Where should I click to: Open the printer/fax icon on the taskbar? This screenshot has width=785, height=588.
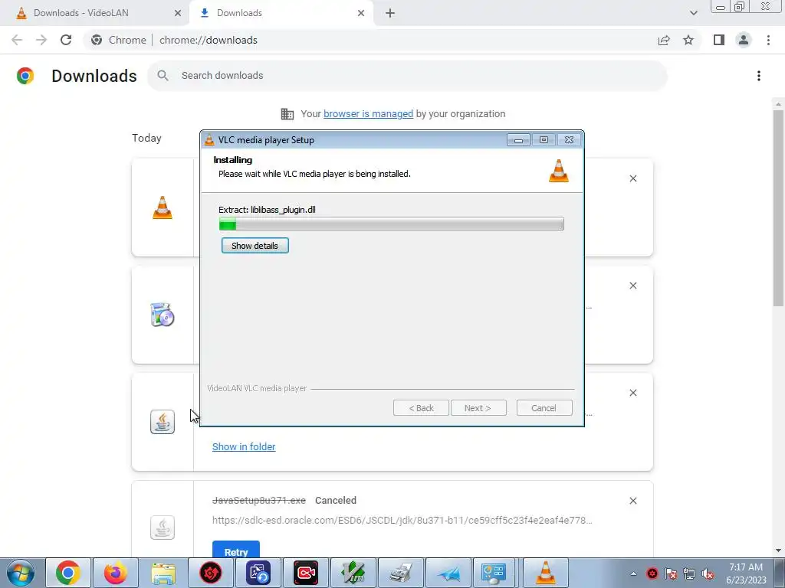(400, 573)
